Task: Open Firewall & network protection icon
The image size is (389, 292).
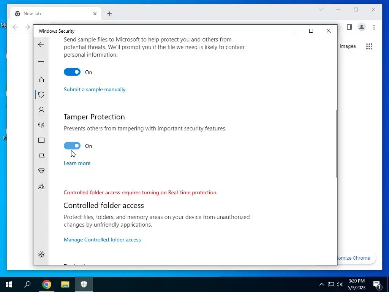Action: pyautogui.click(x=41, y=125)
